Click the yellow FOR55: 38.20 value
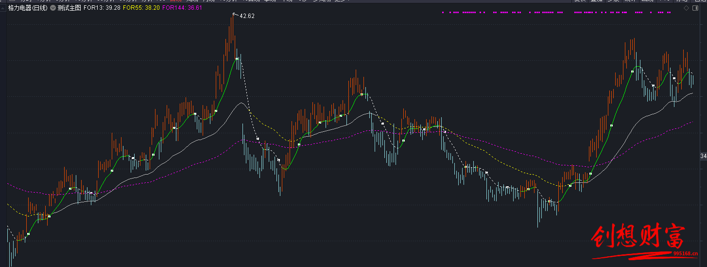707x267 pixels. pyautogui.click(x=141, y=8)
